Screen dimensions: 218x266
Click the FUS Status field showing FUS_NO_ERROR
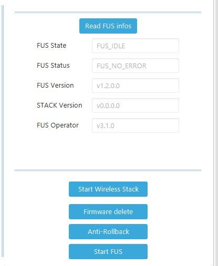[x=136, y=66]
